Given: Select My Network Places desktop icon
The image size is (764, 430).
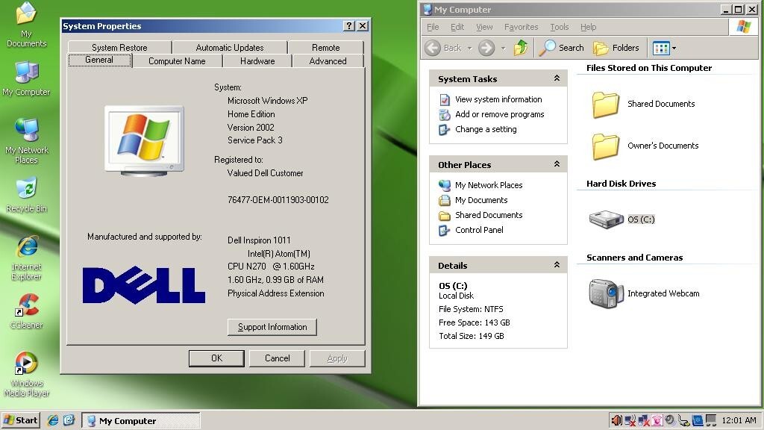Looking at the screenshot, I should [26, 140].
